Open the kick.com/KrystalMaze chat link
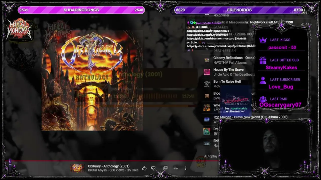Image resolution: width=321 pixels, height=180 pixels. click(207, 35)
